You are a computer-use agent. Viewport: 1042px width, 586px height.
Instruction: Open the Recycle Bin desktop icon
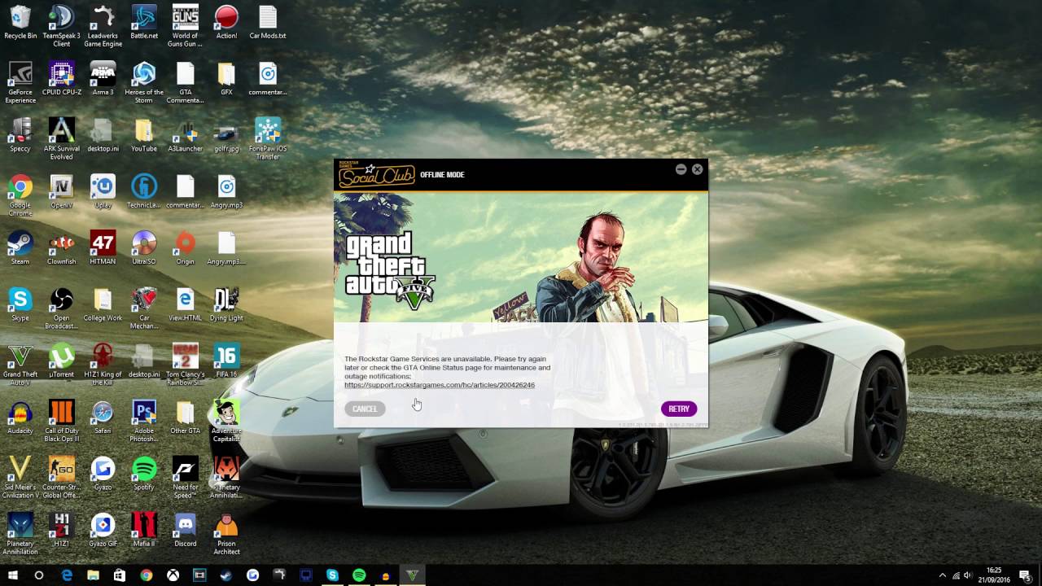pyautogui.click(x=20, y=23)
